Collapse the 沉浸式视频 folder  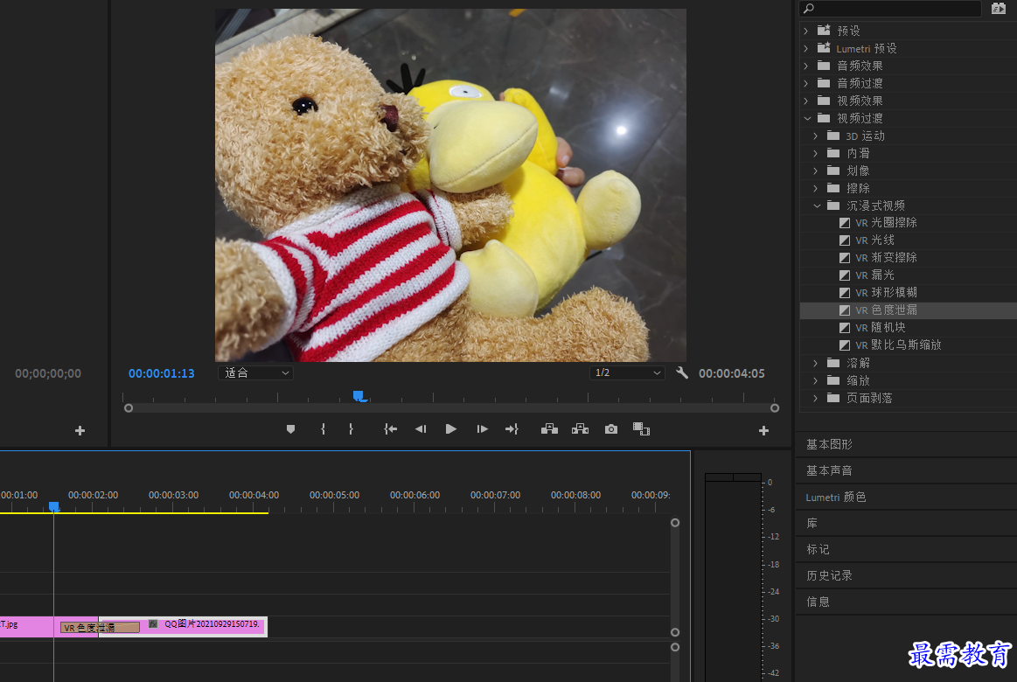(x=817, y=205)
